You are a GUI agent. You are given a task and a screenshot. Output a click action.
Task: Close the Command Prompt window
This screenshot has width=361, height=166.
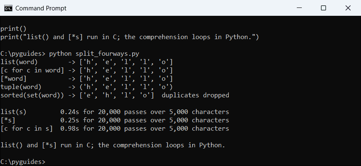click(348, 8)
